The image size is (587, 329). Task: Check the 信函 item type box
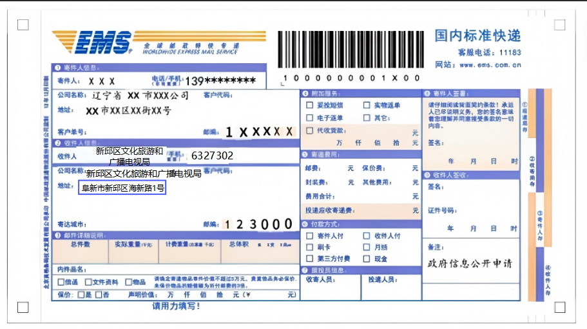click(x=61, y=282)
